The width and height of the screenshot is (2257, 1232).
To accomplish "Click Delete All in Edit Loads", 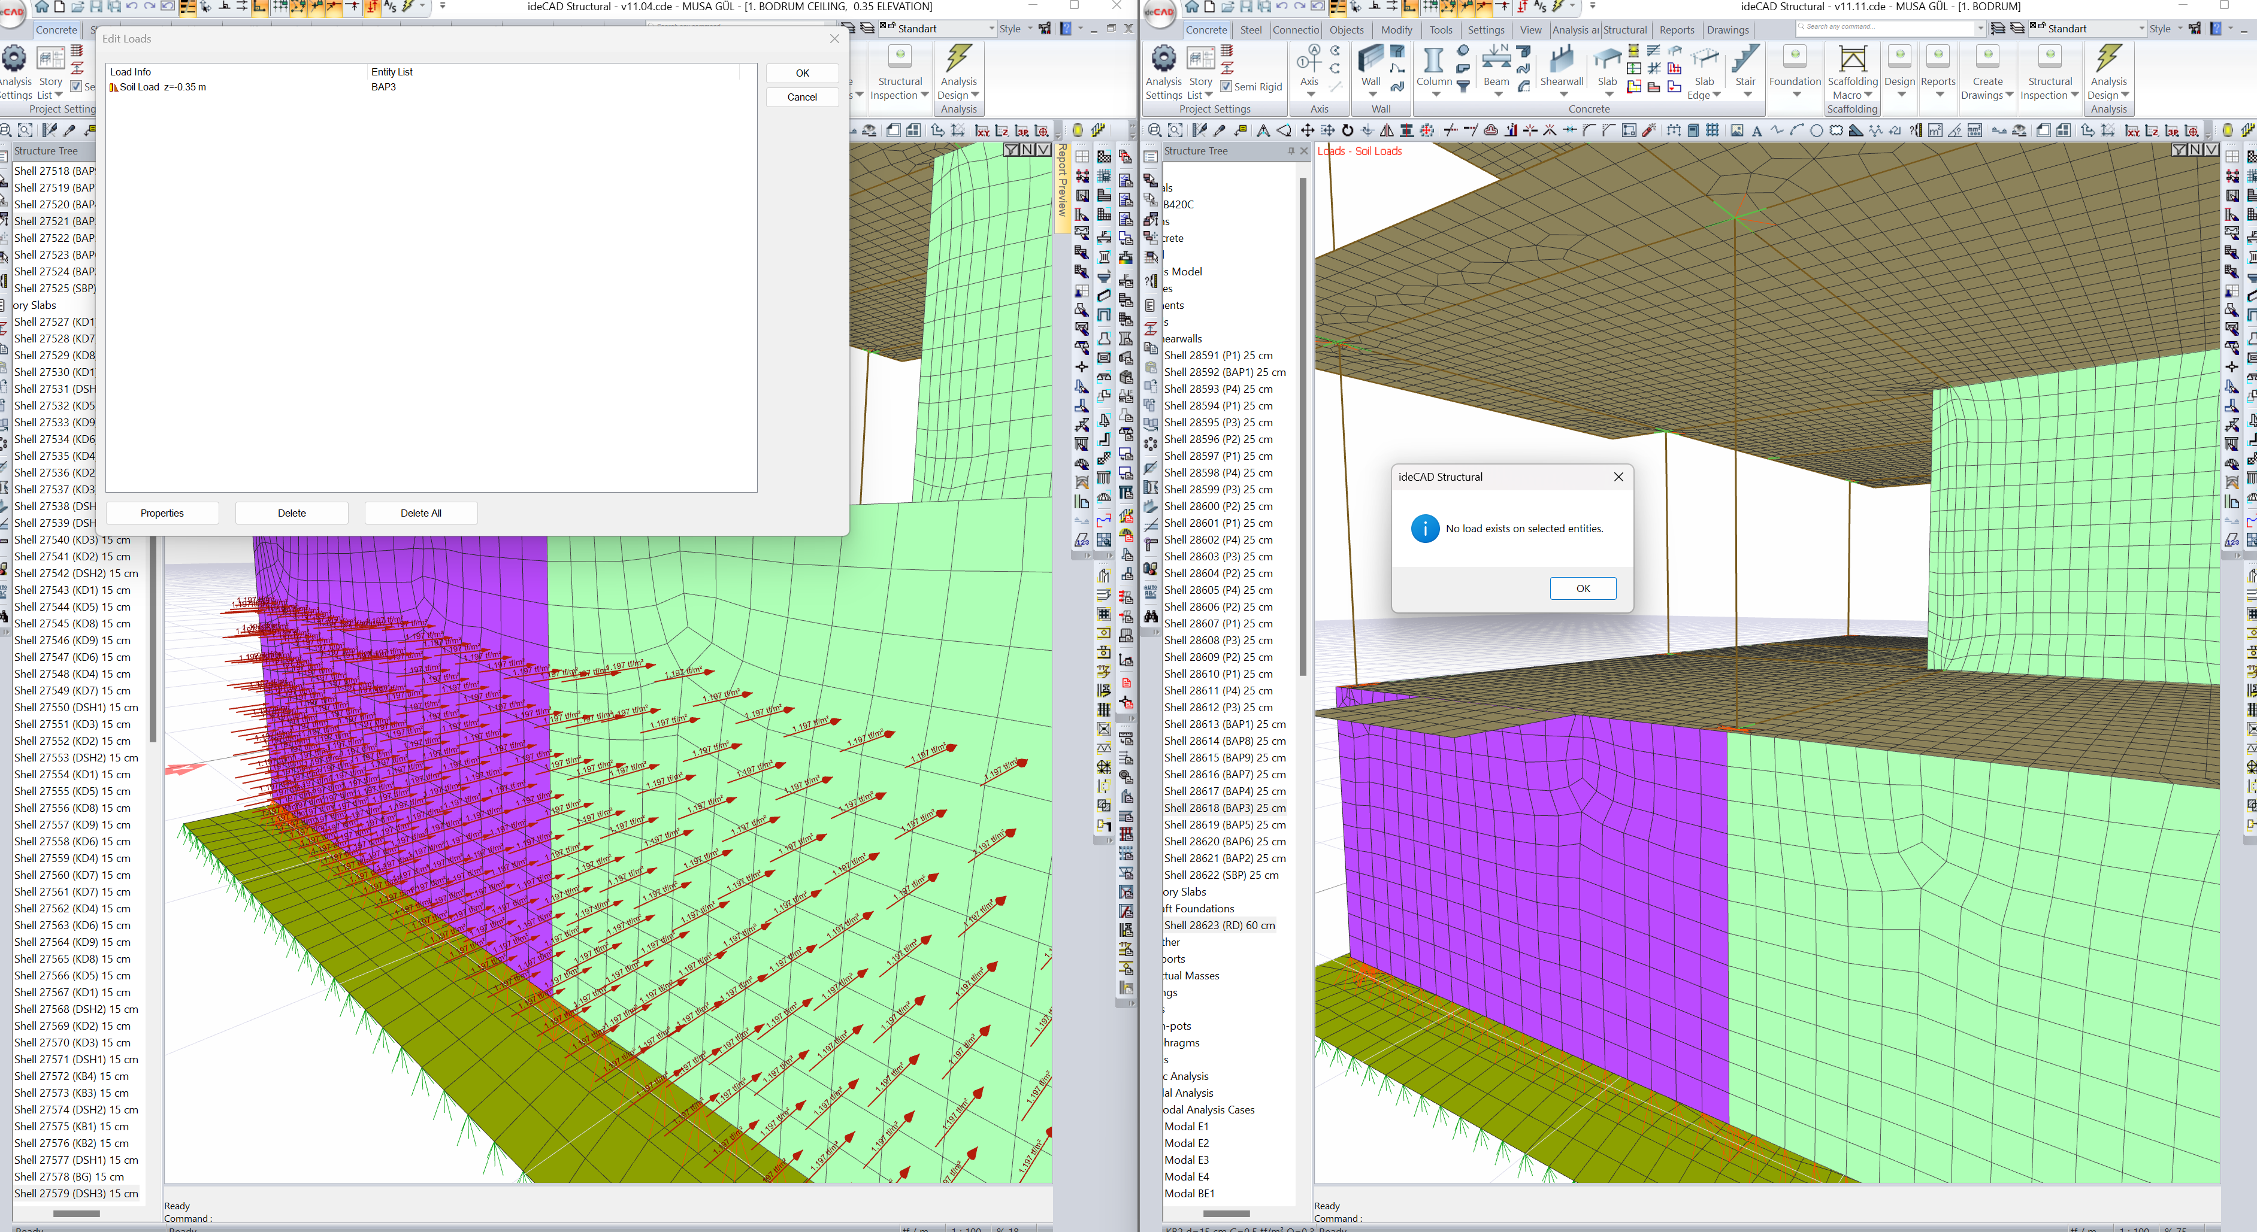I will coord(420,513).
